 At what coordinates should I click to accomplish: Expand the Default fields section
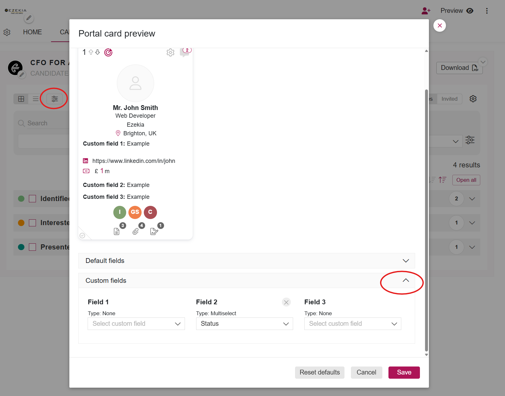[x=247, y=261]
